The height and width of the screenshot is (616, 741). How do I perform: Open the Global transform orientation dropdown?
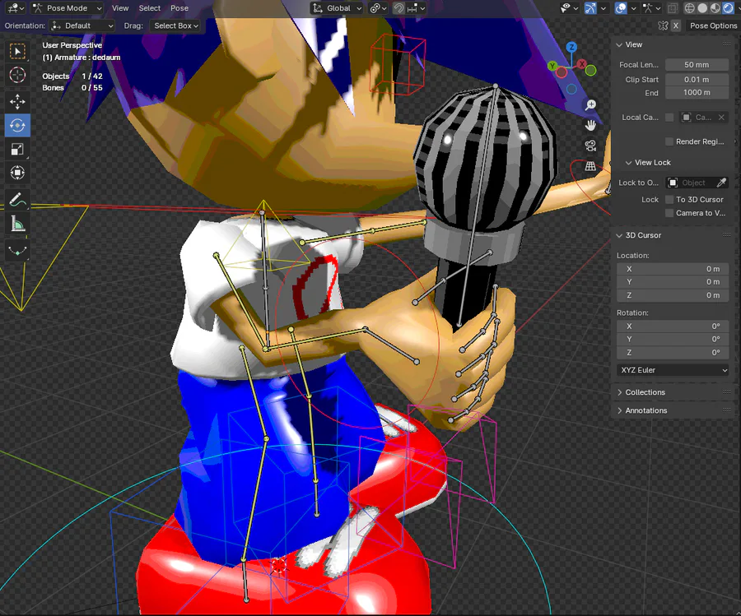point(337,8)
